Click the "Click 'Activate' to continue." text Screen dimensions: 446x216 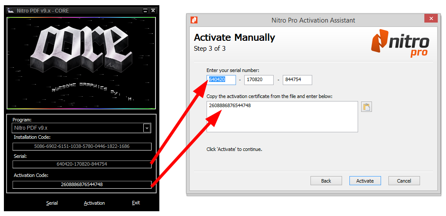[234, 149]
